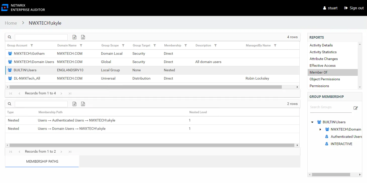Click the stuart user profile icon

tap(325, 8)
